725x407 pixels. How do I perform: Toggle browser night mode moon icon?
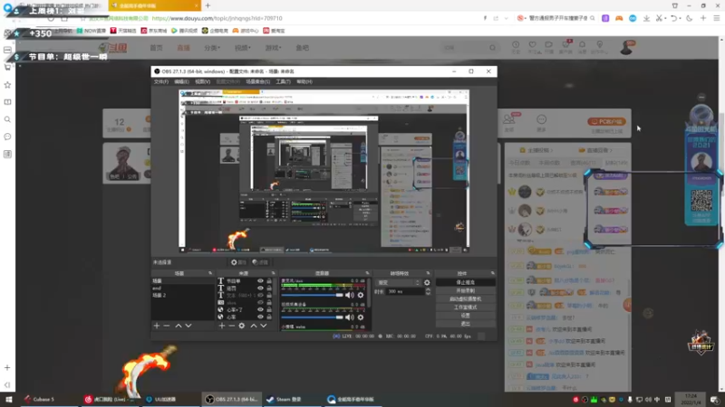click(690, 18)
